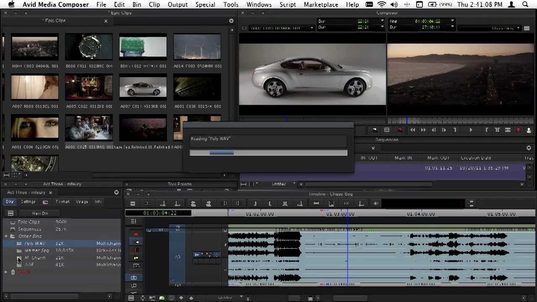Viewport: 537px width, 302px height.
Task: Click the New Bin button
Action: [x=40, y=213]
